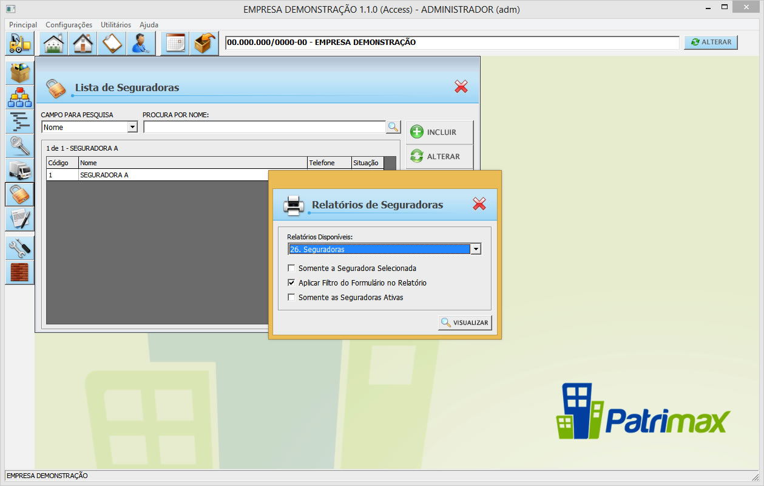Click the Procura por Nome input field
The width and height of the screenshot is (764, 486).
click(x=265, y=127)
